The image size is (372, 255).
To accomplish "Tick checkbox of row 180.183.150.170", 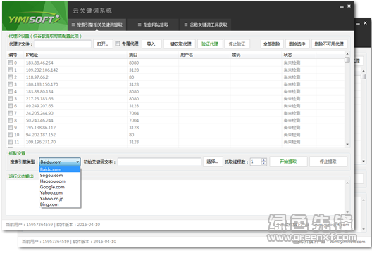I will (x=10, y=84).
